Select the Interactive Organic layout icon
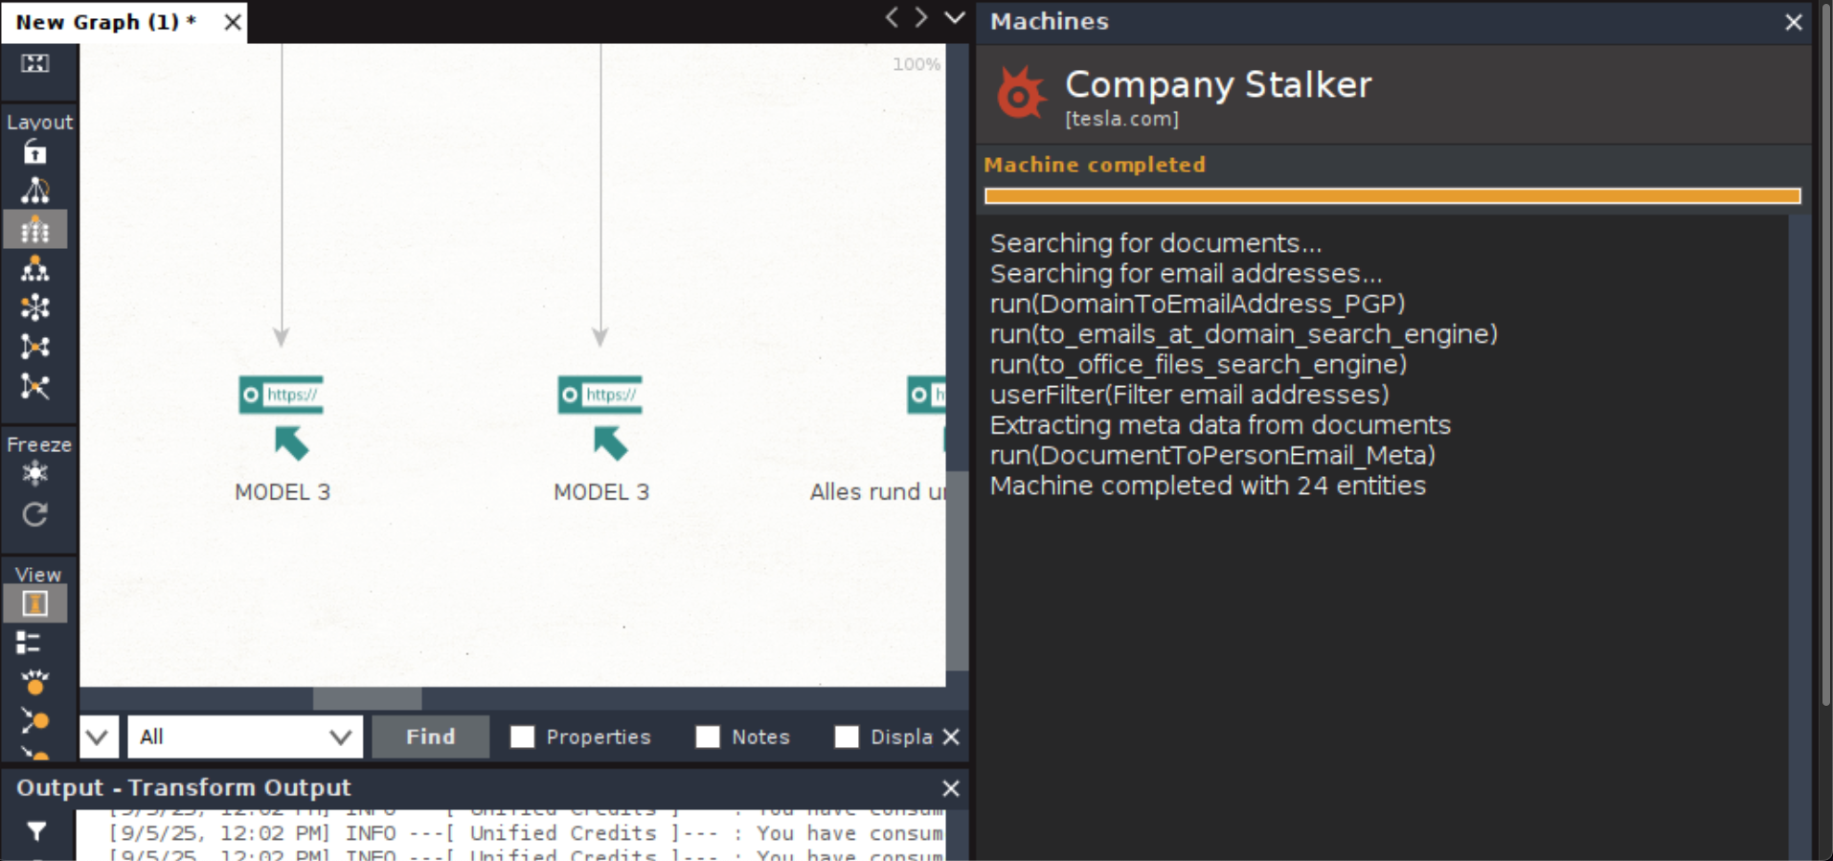The height and width of the screenshot is (861, 1833). pos(35,386)
